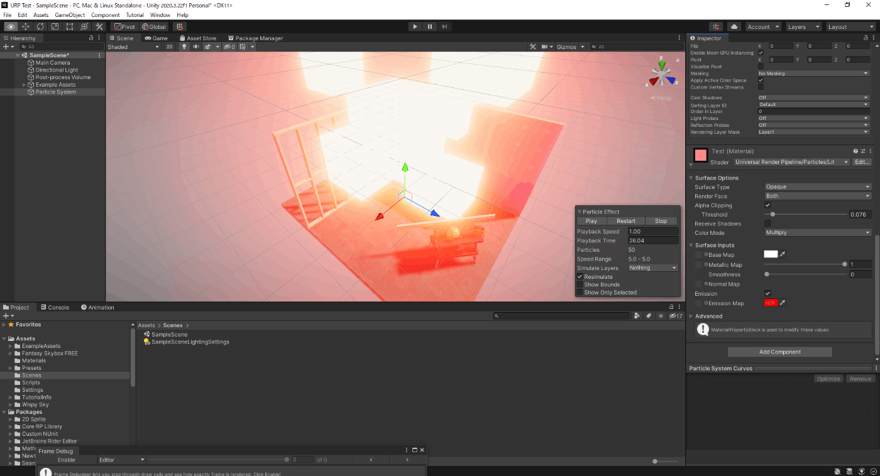
Task: Open the Account dropdown
Action: [763, 27]
